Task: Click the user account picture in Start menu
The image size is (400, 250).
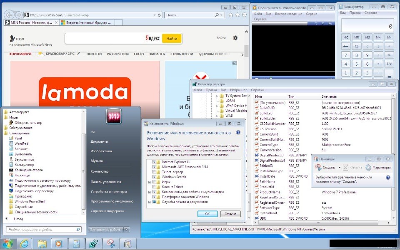Action: click(113, 116)
